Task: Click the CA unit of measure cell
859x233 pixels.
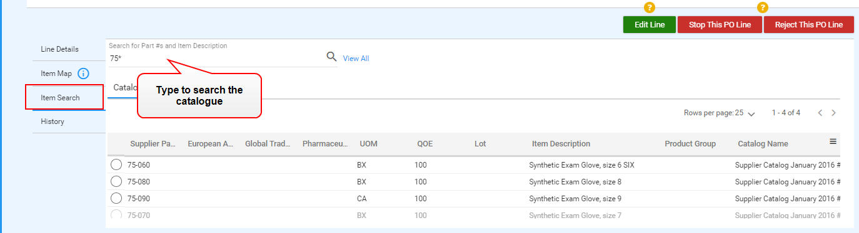Action: (362, 199)
